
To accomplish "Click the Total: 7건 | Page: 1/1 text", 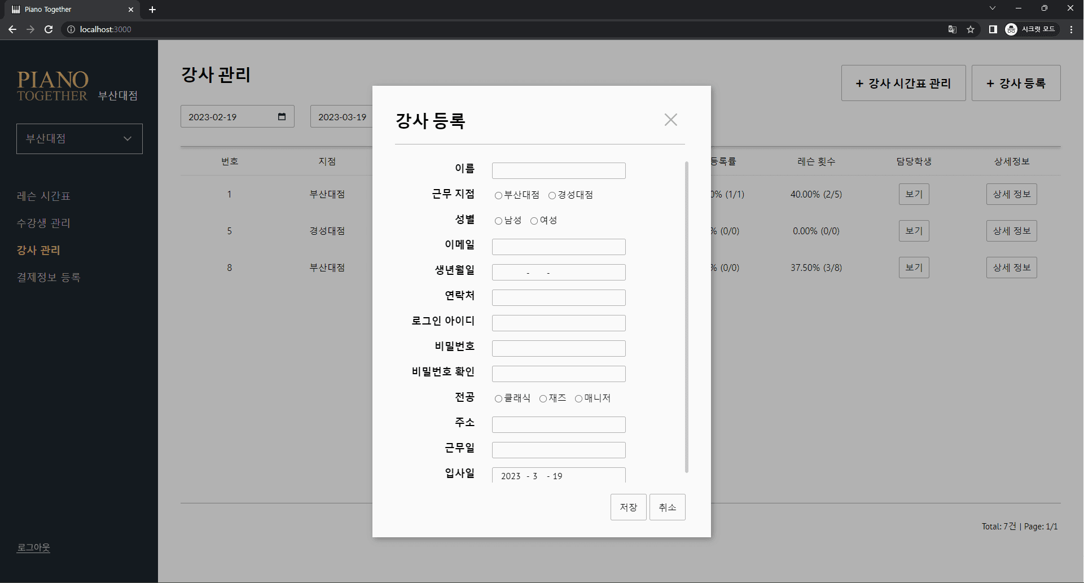I will coord(1020,526).
